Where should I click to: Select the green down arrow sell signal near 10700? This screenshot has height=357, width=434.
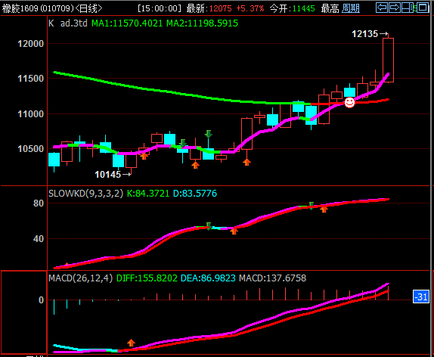209,134
